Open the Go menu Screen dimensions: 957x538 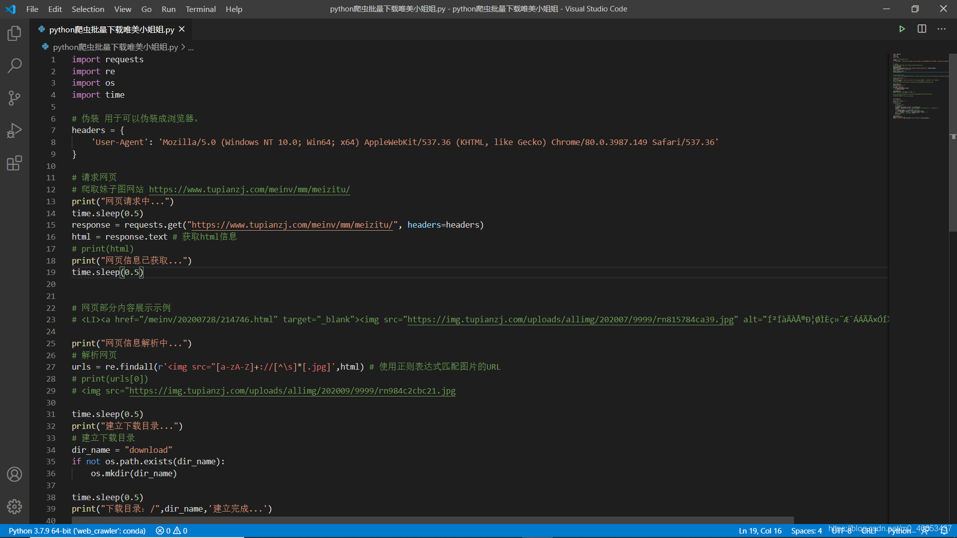point(146,9)
